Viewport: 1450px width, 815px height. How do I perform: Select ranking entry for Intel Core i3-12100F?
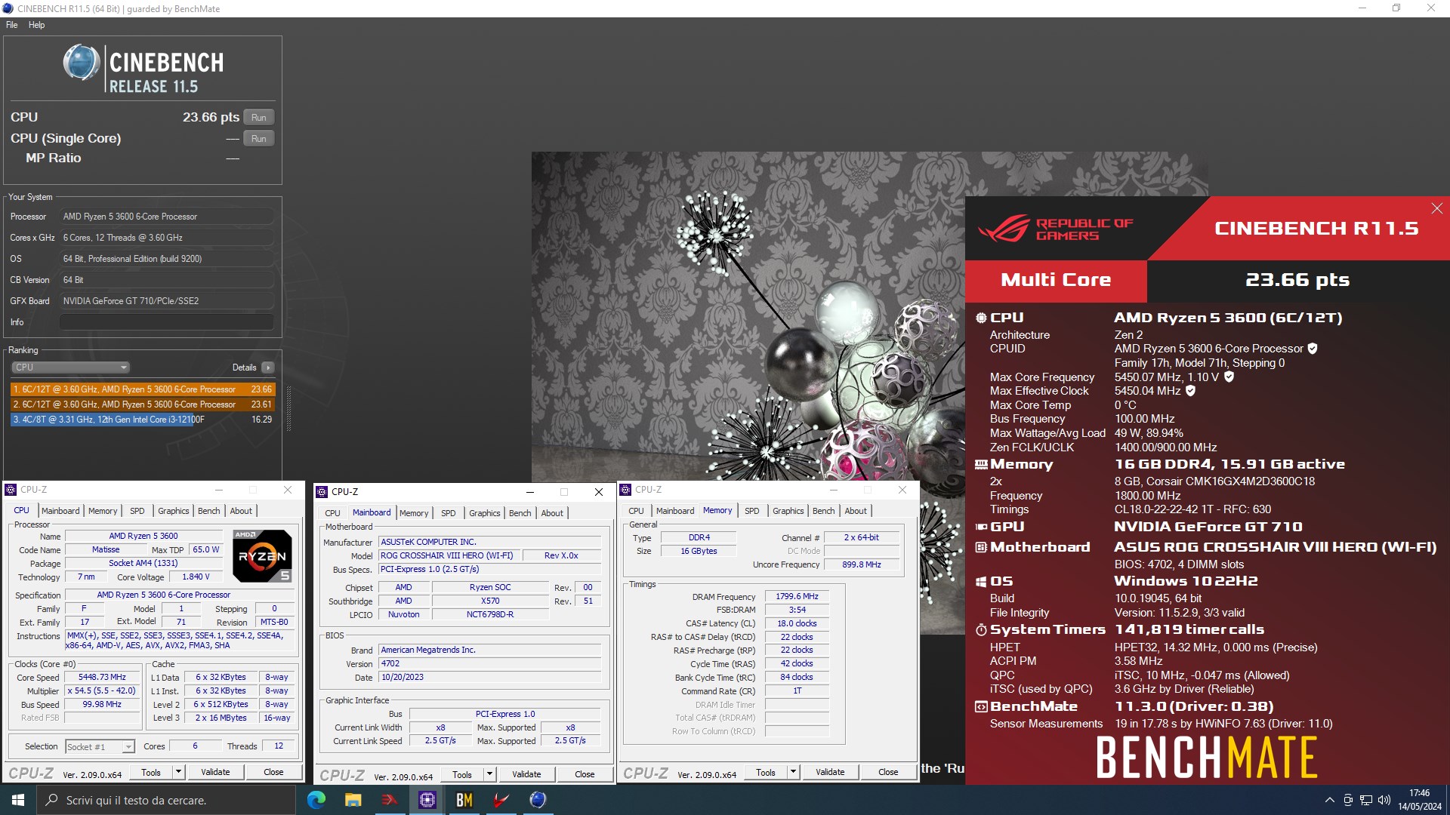tap(143, 420)
